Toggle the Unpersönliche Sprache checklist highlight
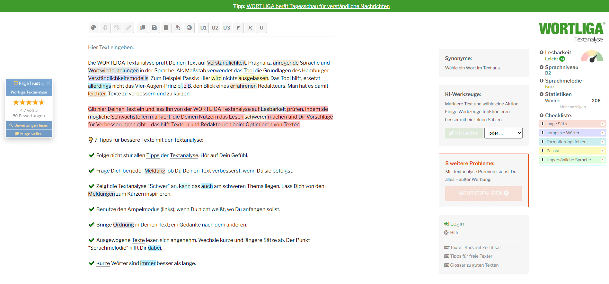Viewport: 609px width, 284px height. pyautogui.click(x=573, y=160)
